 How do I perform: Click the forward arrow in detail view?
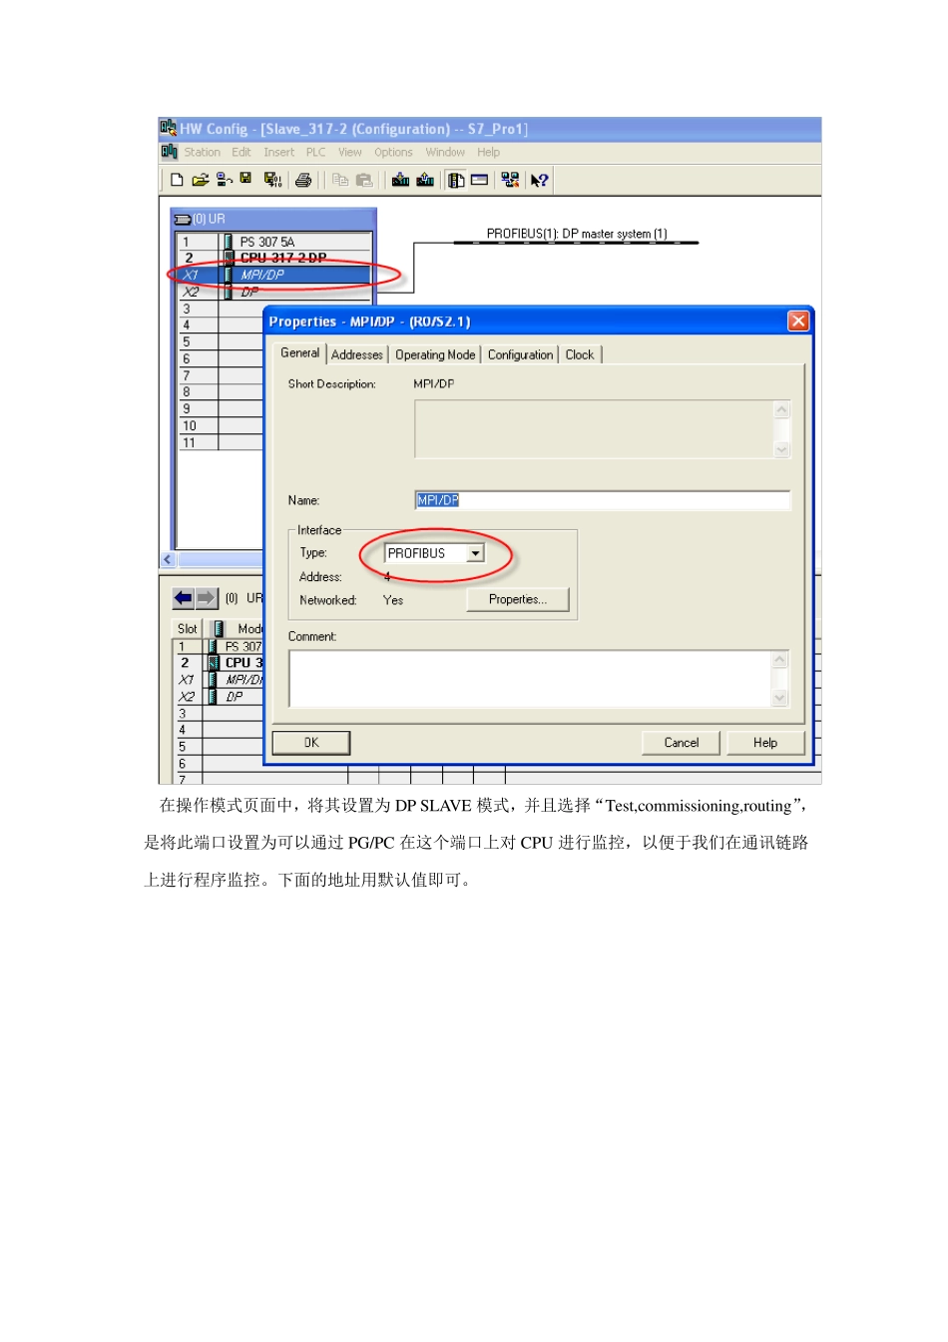pos(206,598)
